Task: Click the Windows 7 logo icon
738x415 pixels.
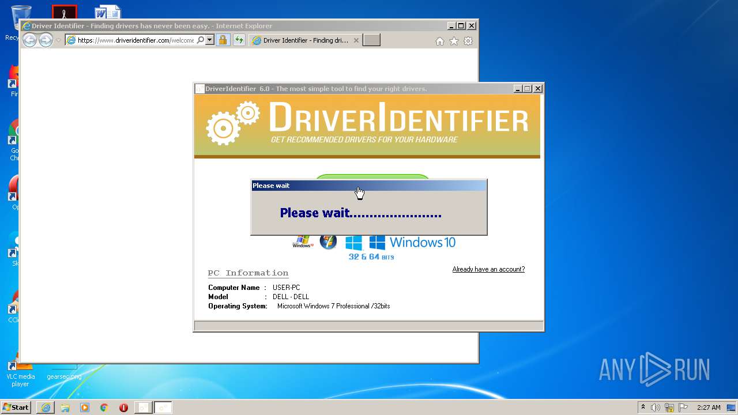Action: click(x=328, y=242)
